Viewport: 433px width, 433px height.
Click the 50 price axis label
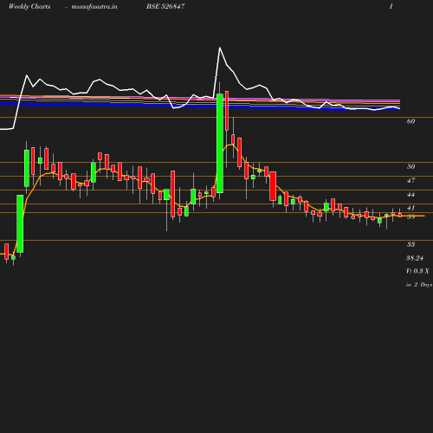coord(410,166)
